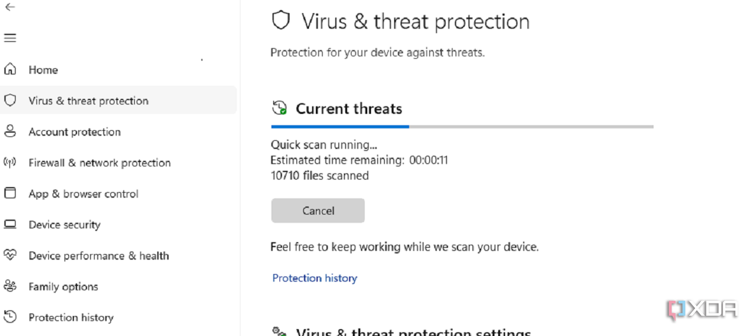The width and height of the screenshot is (752, 336).
Task: Click the App & browser control window icon
Action: [x=10, y=193]
